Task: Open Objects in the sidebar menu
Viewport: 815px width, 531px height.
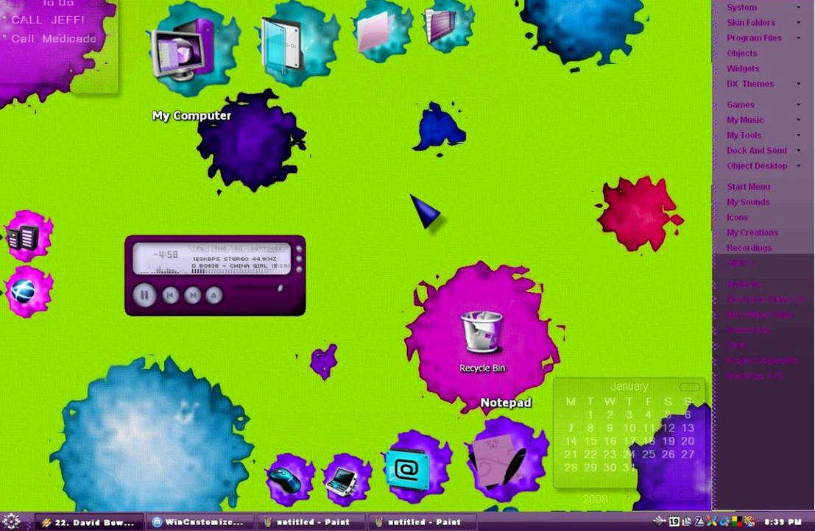Action: click(741, 53)
